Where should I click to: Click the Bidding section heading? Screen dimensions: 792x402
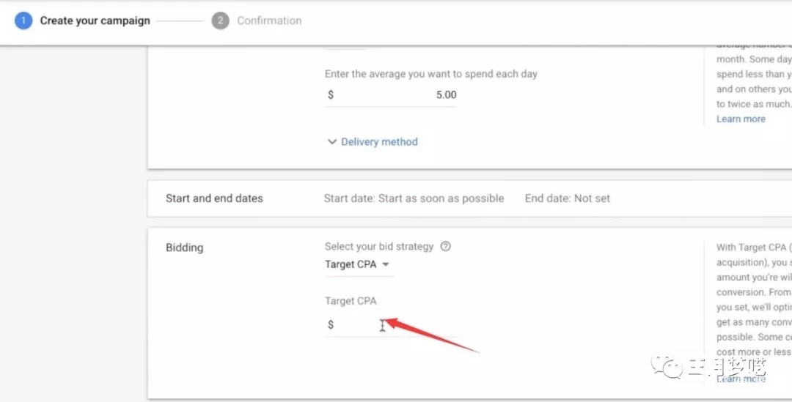tap(184, 247)
